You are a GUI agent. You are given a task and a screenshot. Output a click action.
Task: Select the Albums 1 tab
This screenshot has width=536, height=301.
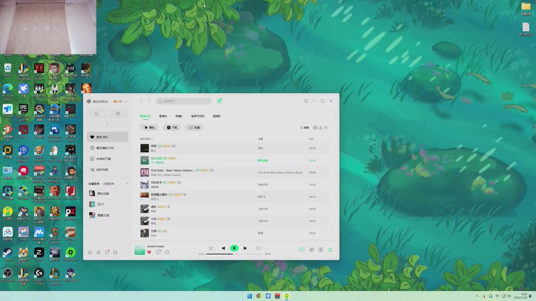[x=179, y=116]
